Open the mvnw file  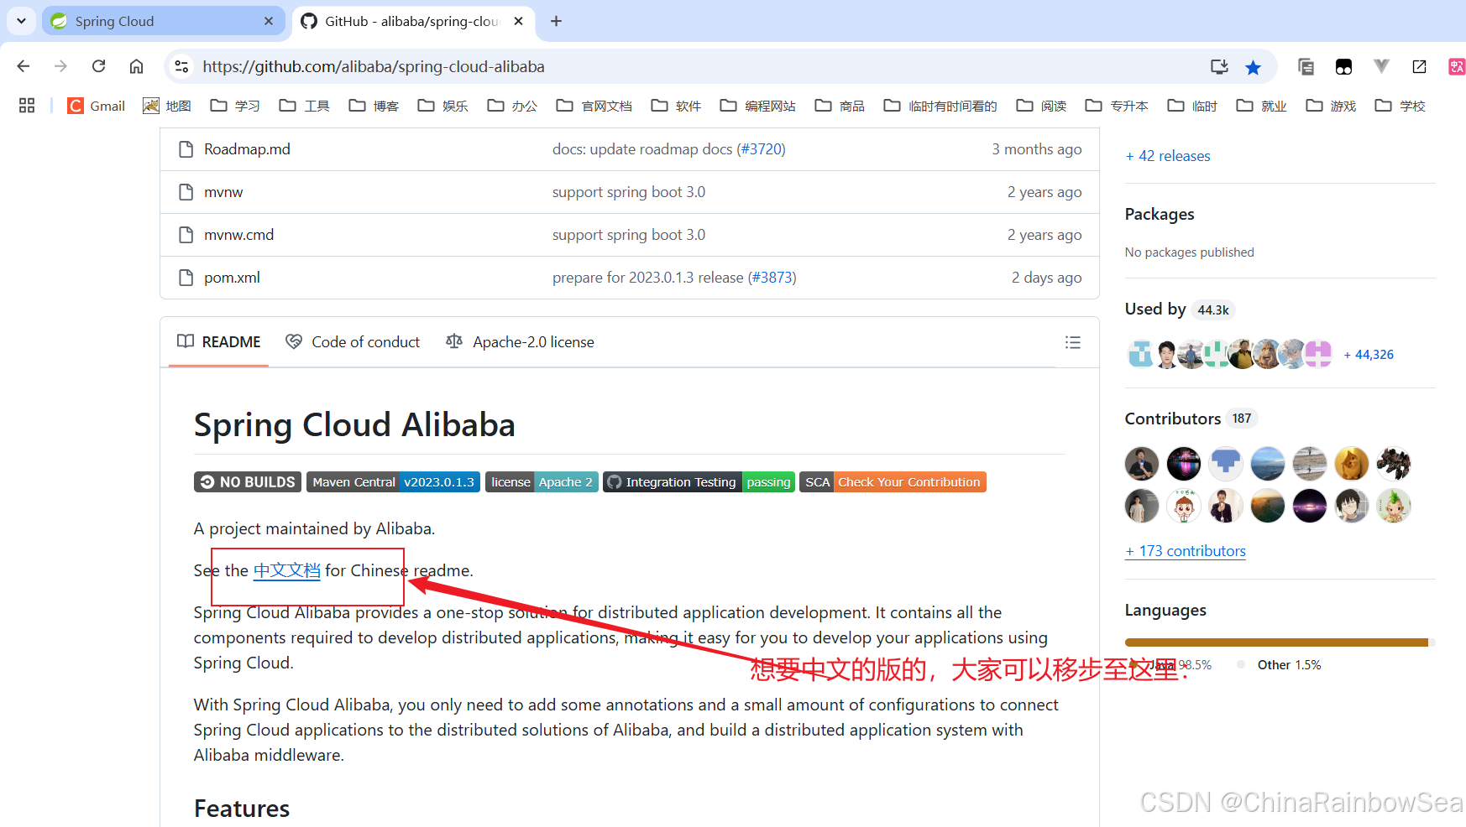click(223, 192)
